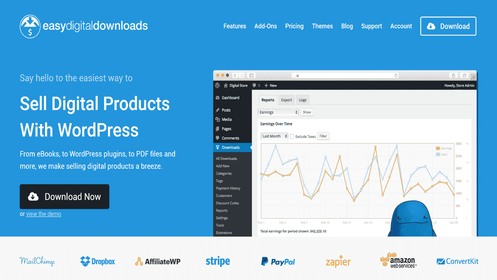Screen dimensions: 497x280
Task: Open Tags submenu item
Action: tap(219, 181)
